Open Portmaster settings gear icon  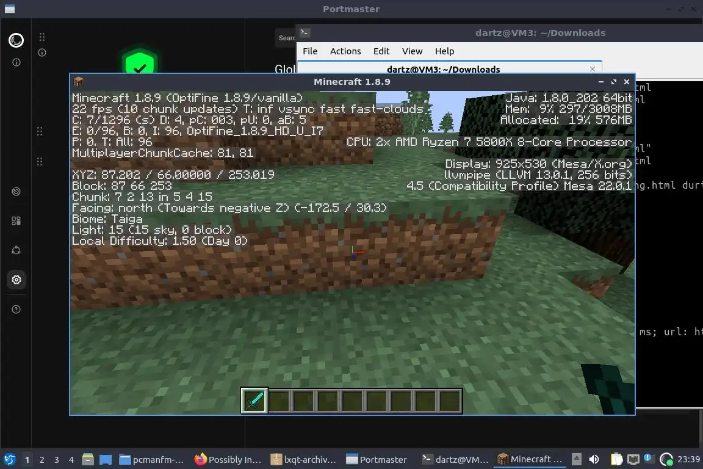pyautogui.click(x=16, y=280)
